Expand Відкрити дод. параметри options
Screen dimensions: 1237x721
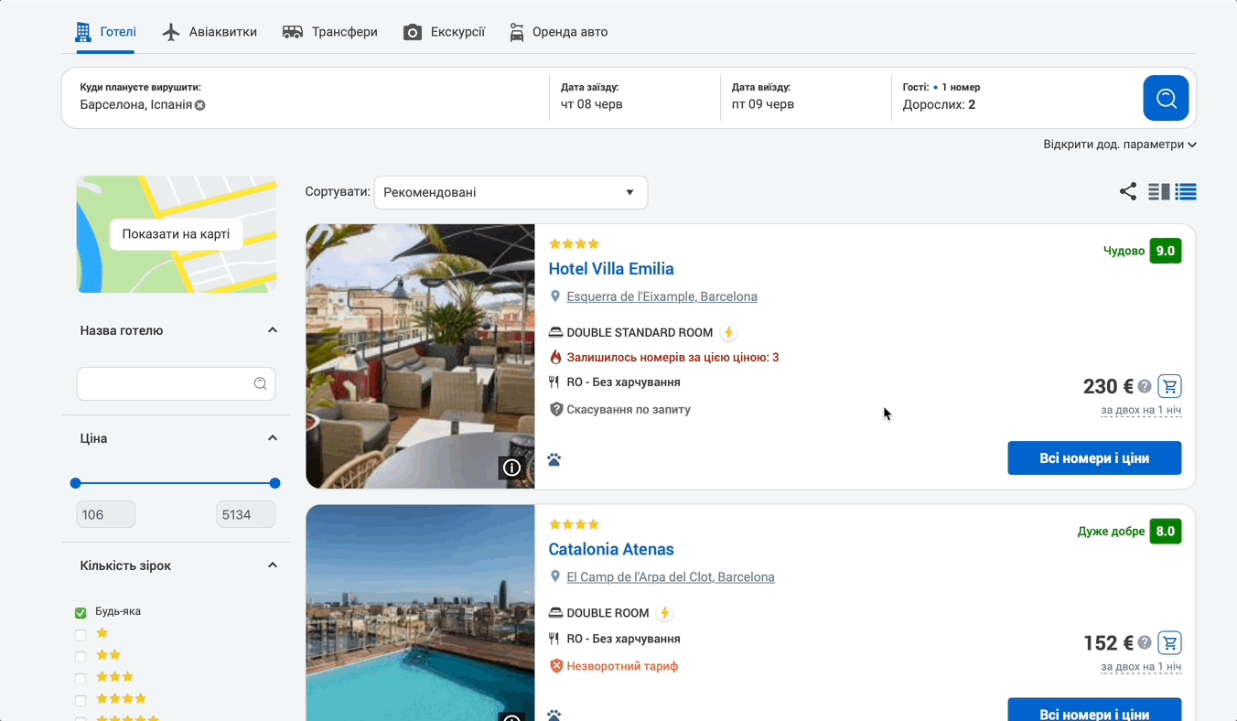click(1119, 145)
